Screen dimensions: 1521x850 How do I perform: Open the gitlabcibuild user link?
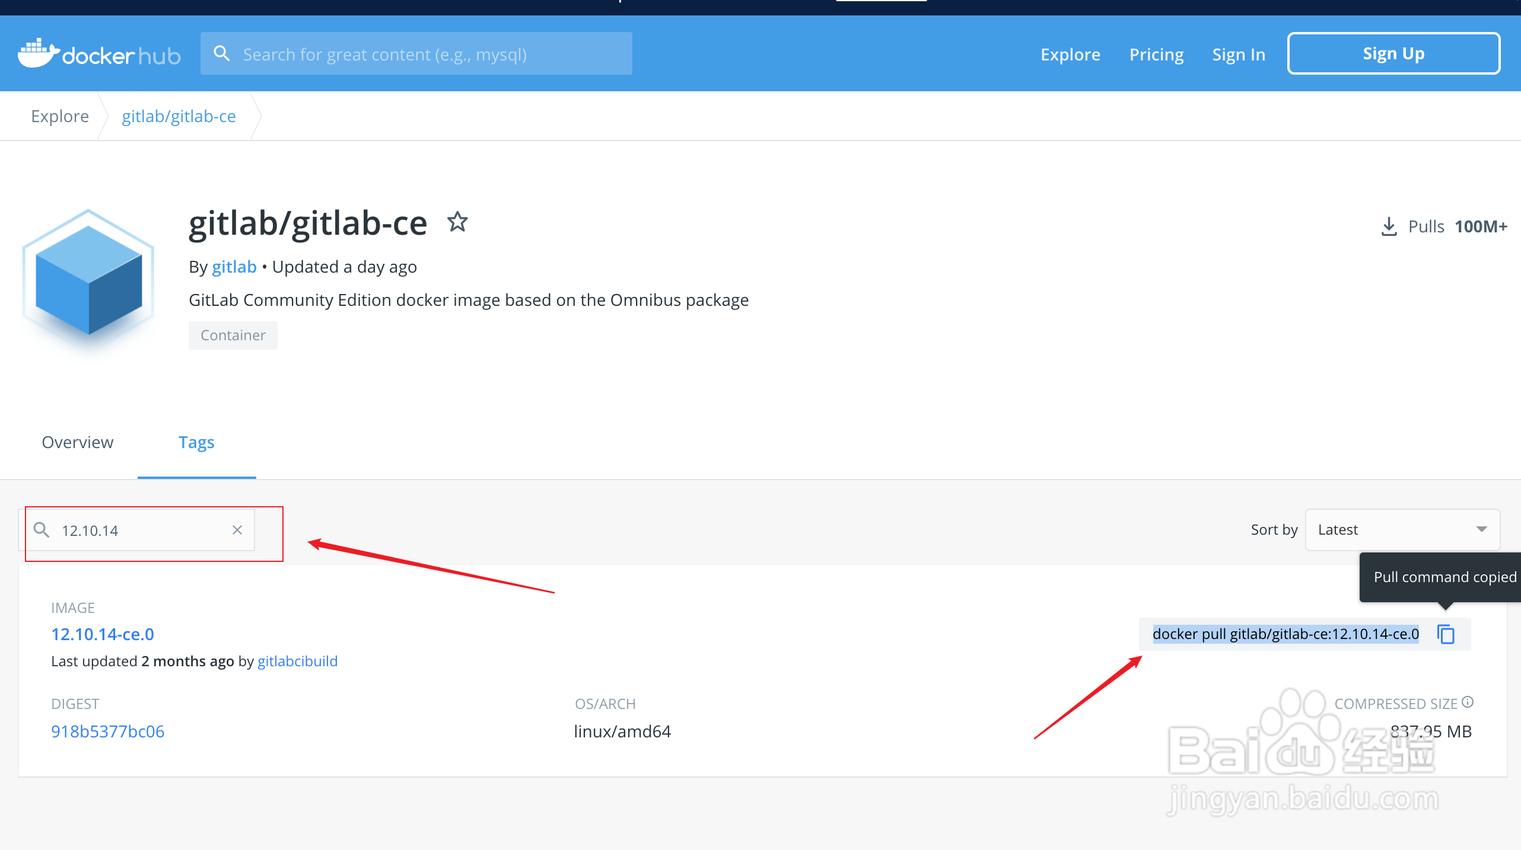297,661
